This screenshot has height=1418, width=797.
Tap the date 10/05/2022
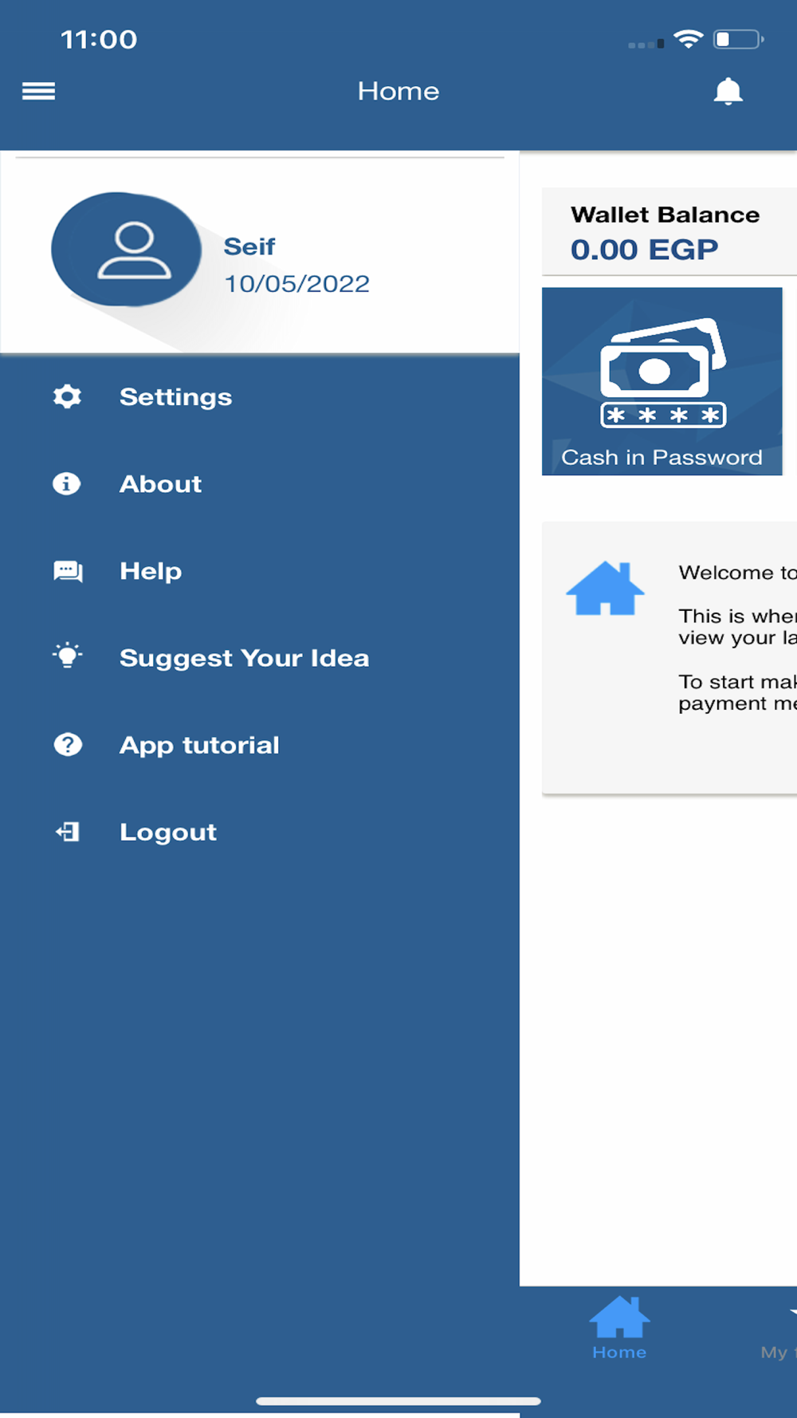tap(296, 284)
